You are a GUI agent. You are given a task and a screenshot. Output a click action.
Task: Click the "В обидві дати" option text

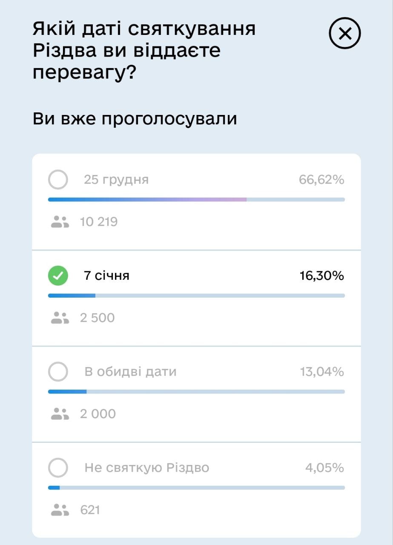pyautogui.click(x=130, y=372)
